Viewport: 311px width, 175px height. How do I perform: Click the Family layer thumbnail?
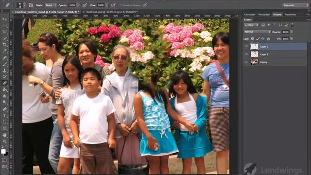tap(255, 62)
